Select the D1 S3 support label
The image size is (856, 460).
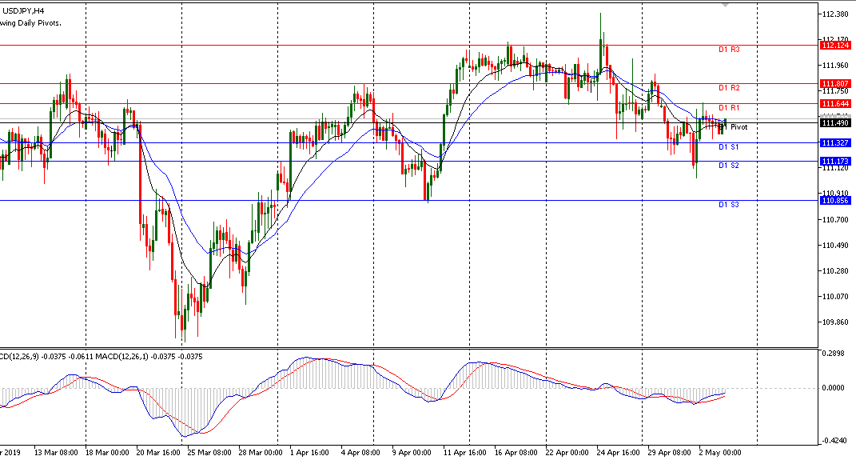(728, 205)
